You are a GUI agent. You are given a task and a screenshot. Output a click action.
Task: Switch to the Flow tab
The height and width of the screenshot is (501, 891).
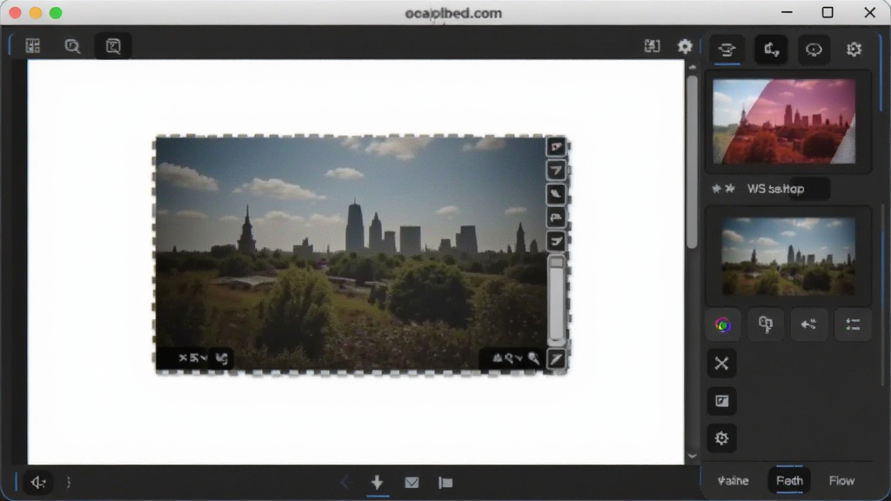pos(841,480)
